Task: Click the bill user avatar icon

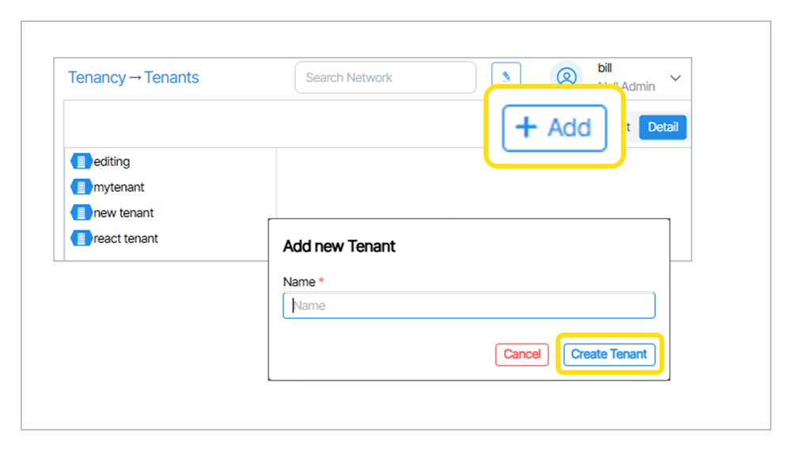Action: [567, 77]
